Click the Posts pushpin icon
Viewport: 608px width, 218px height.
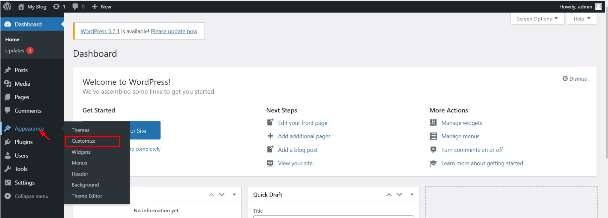pyautogui.click(x=8, y=70)
